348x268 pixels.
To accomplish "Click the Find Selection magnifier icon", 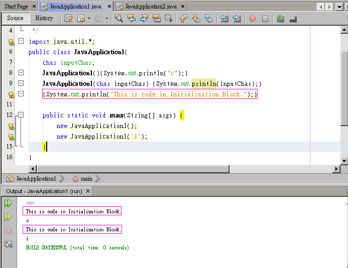I will (119, 18).
